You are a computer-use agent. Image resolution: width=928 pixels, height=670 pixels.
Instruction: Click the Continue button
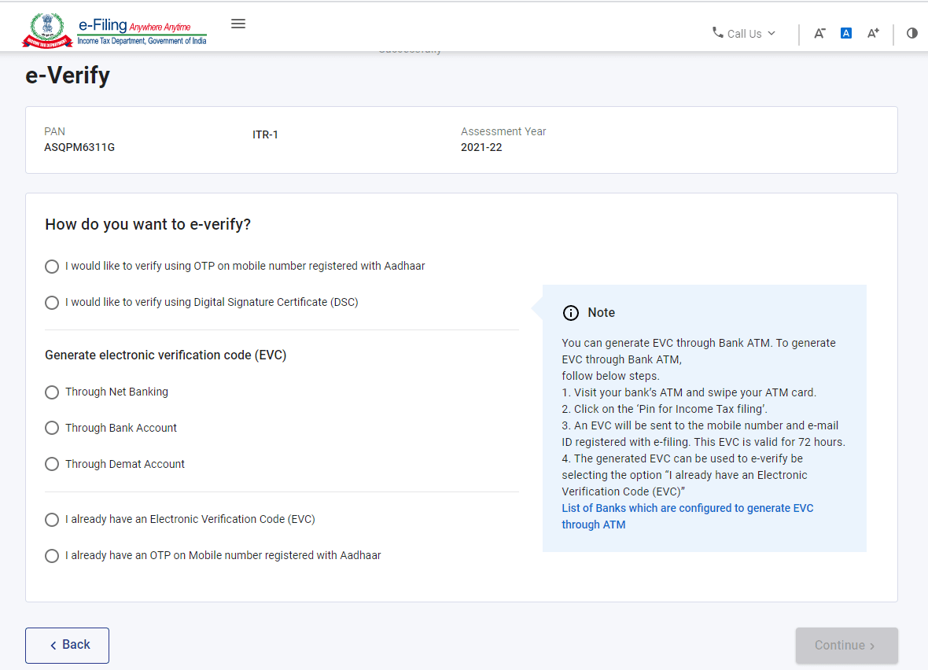[x=846, y=645]
